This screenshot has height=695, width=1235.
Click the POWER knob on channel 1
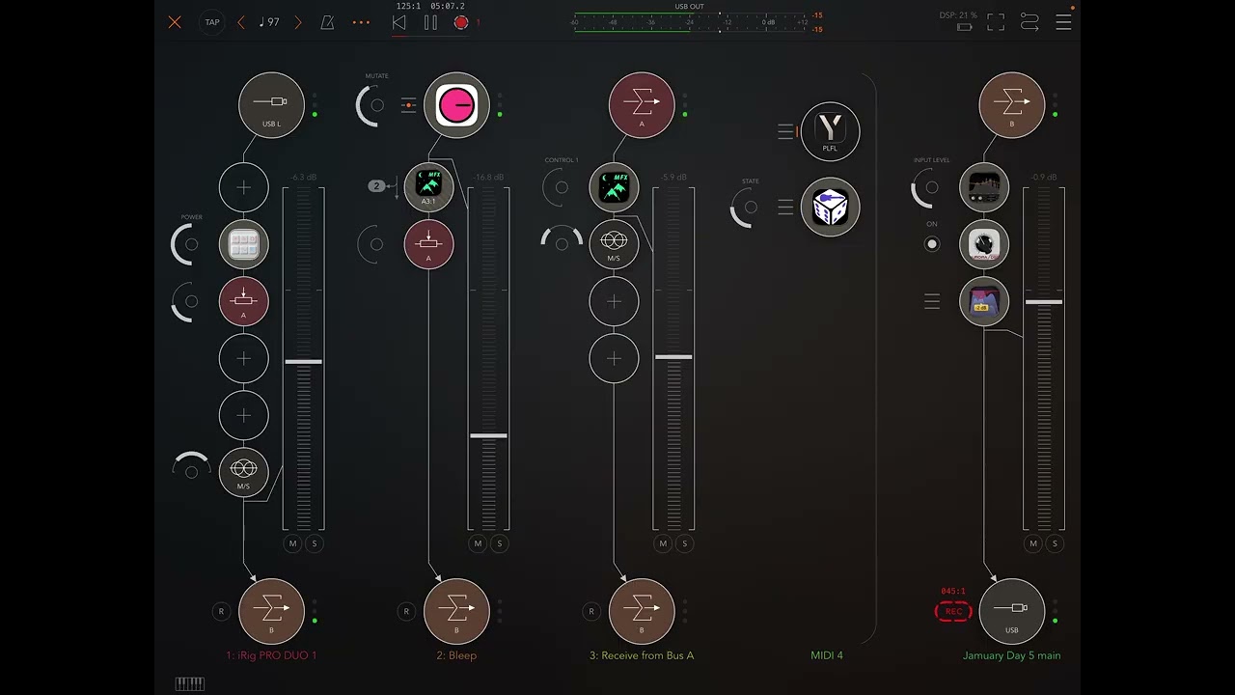[x=190, y=244]
